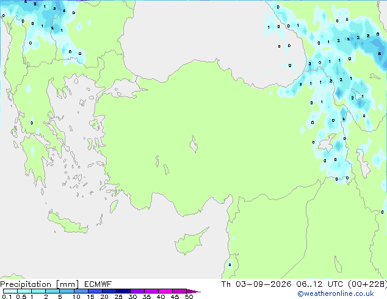Screen dimensions: 387x299
Task: Click the '[mm]' unit label
Action: point(68,284)
